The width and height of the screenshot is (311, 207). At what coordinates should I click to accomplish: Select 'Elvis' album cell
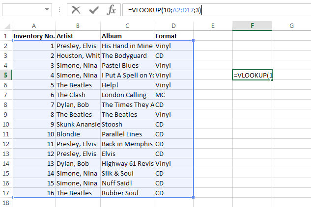[127, 154]
